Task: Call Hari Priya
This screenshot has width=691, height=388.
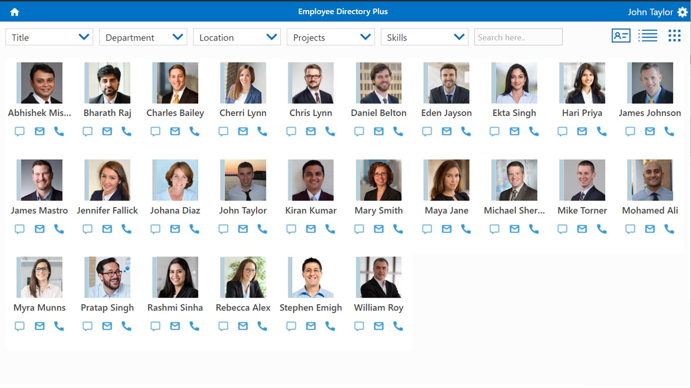Action: pyautogui.click(x=601, y=132)
